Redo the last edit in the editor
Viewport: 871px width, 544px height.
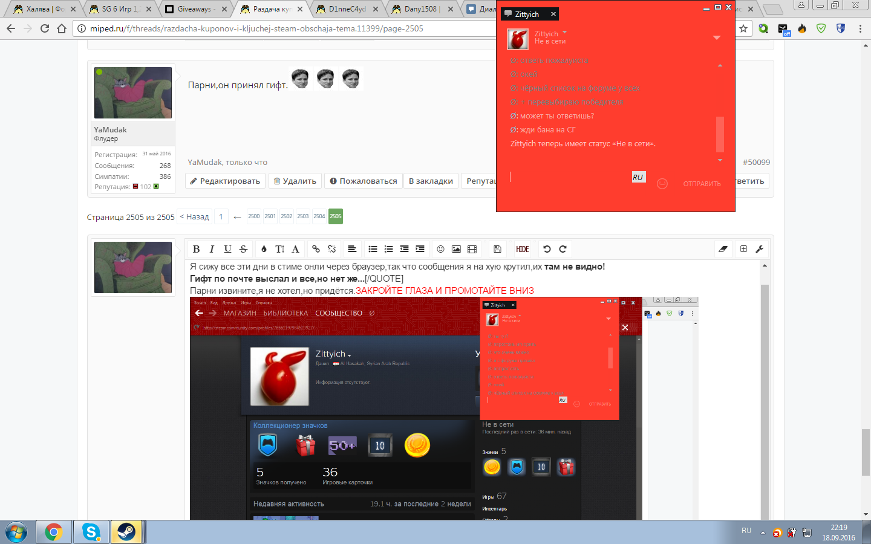[x=563, y=249]
